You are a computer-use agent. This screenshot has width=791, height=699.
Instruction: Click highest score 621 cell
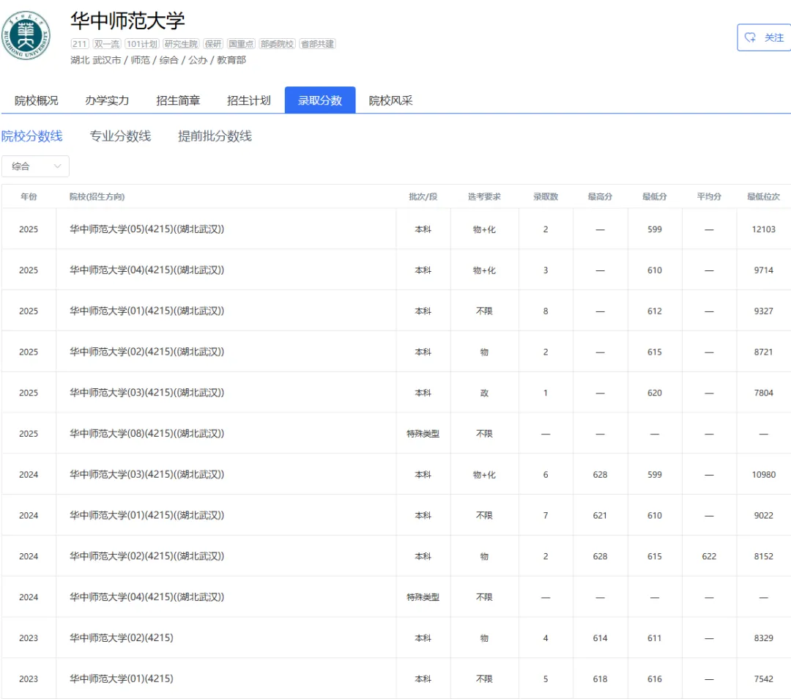(x=601, y=515)
